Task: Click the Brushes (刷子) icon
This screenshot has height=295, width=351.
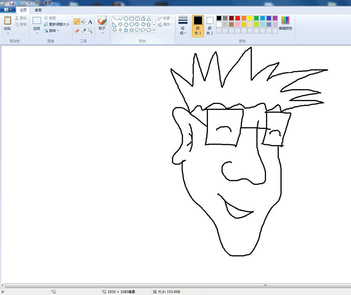Action: click(102, 21)
